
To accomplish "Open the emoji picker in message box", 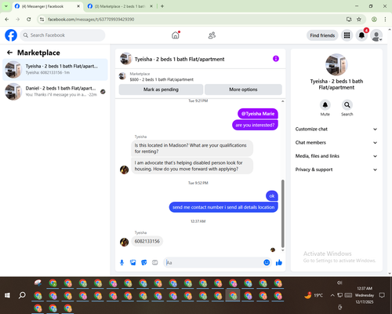I will point(267,262).
